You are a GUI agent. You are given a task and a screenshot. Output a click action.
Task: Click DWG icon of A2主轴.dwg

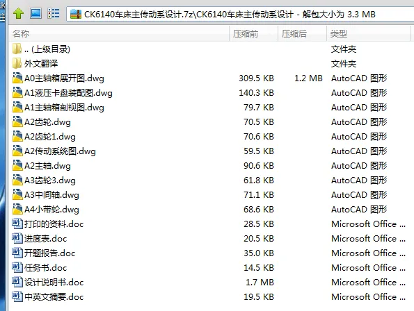point(17,165)
